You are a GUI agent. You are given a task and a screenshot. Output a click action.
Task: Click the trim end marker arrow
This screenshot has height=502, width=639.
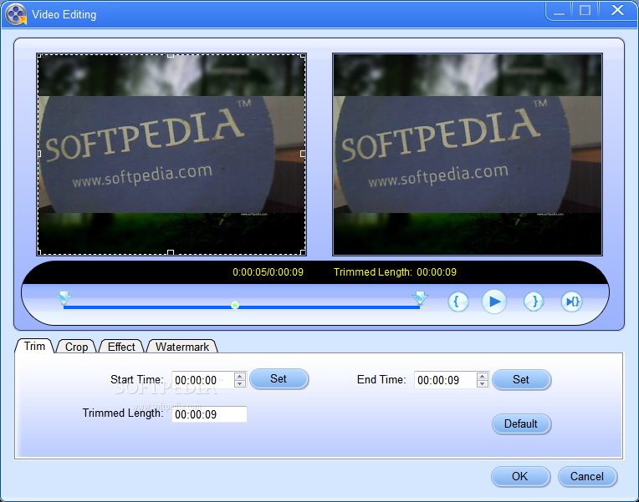[420, 297]
